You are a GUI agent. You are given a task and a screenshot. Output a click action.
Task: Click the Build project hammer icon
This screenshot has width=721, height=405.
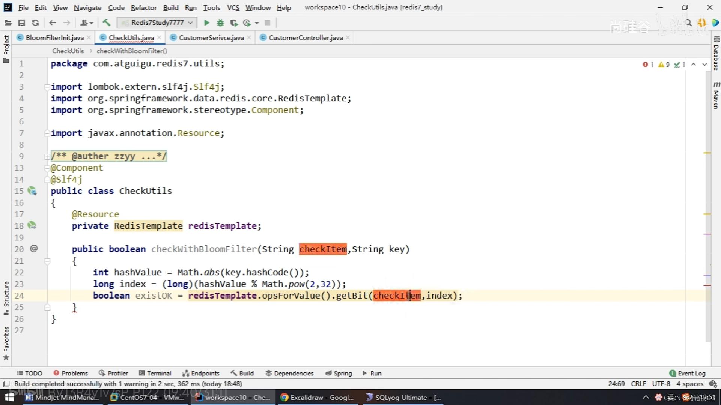click(107, 23)
